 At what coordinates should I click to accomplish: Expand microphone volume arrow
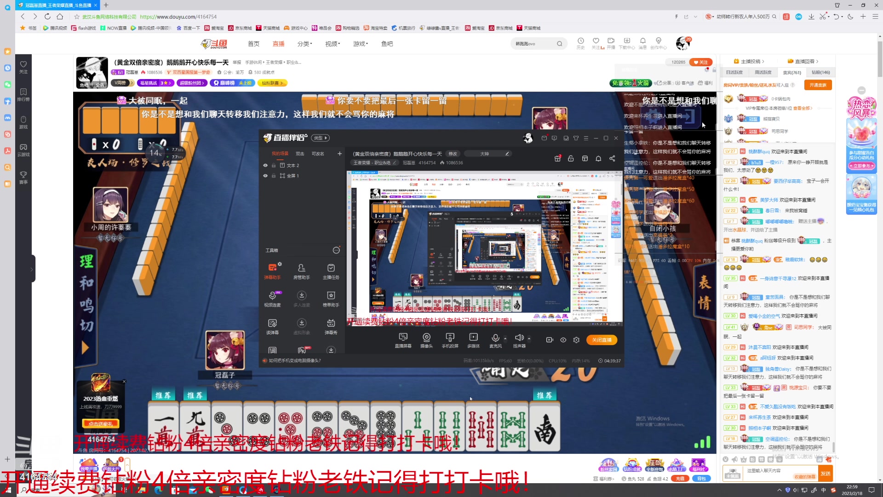click(x=505, y=339)
